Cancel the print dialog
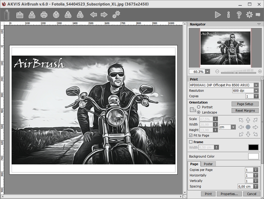The image size is (264, 199). pos(252,194)
